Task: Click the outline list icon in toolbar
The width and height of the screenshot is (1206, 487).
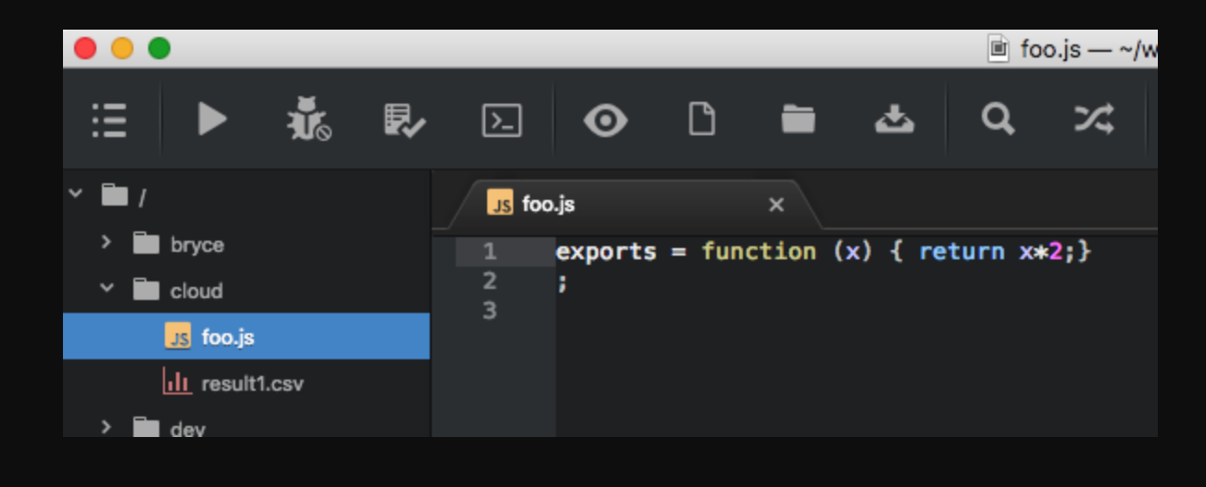Action: pos(109,119)
